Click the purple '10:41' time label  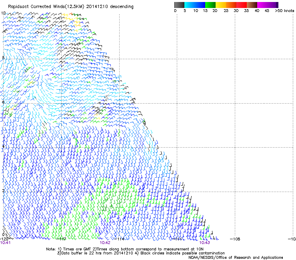point(5,243)
